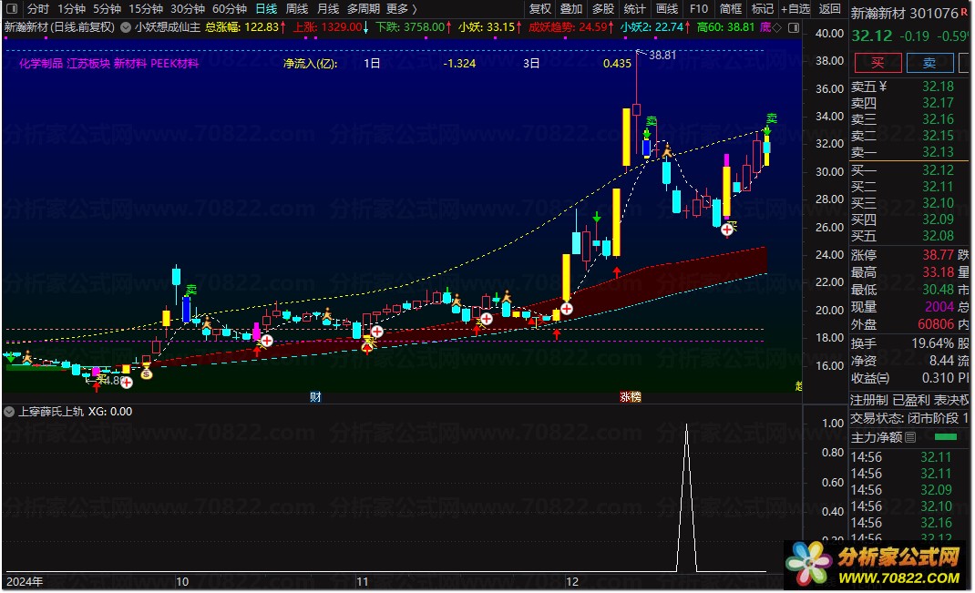Click the 卖五 order row 32.18

(x=910, y=87)
